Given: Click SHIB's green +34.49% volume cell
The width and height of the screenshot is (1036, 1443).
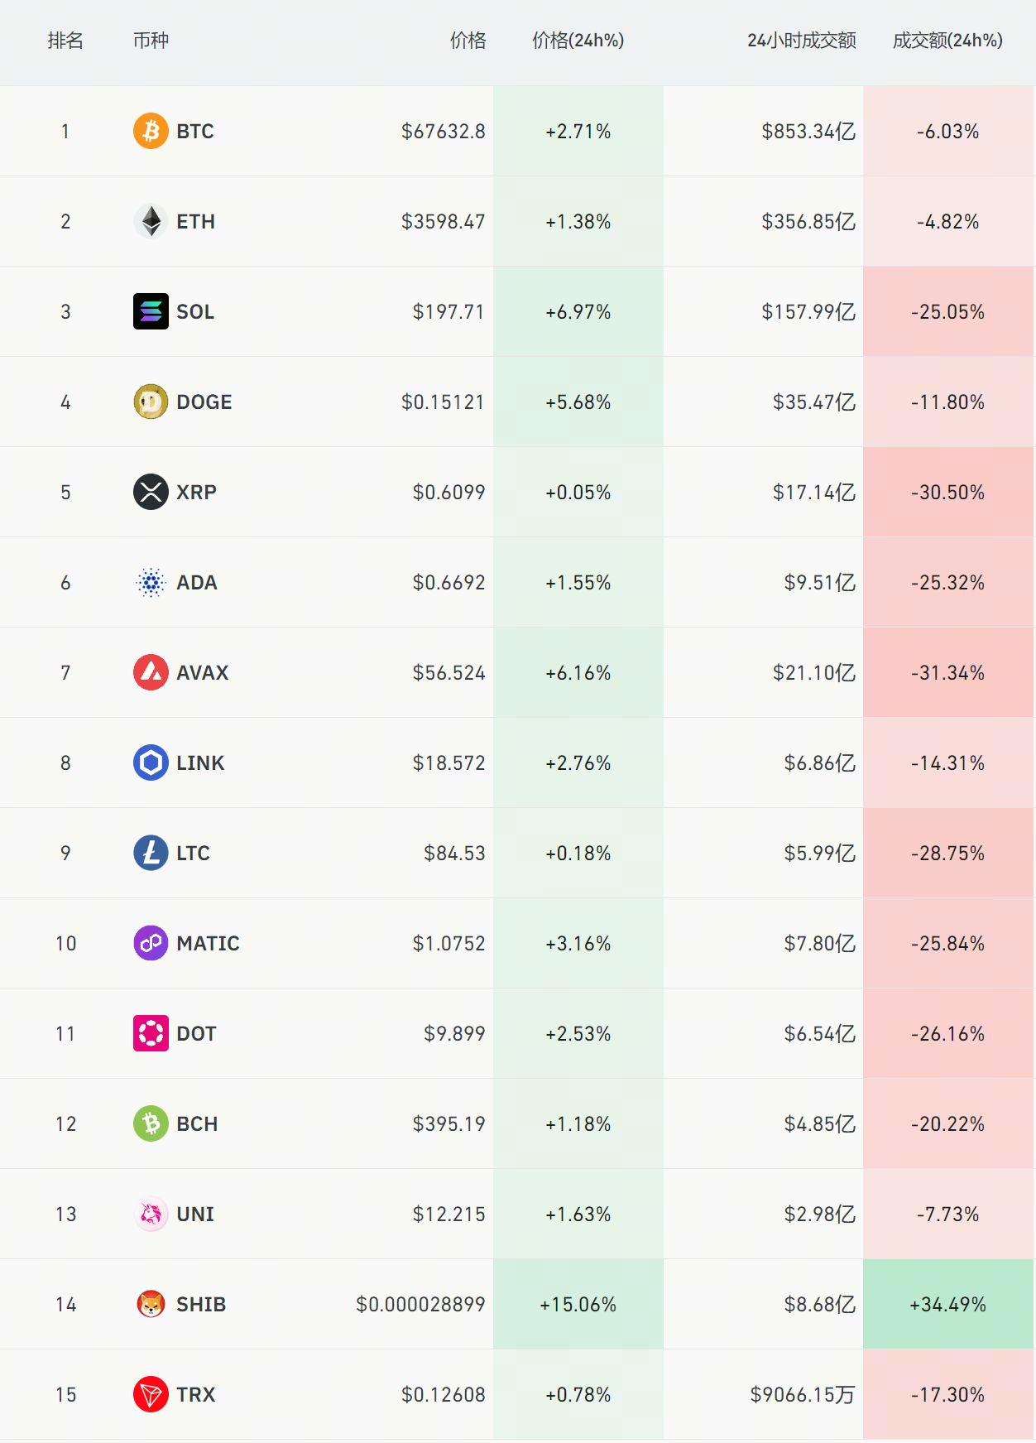Looking at the screenshot, I should pyautogui.click(x=947, y=1304).
